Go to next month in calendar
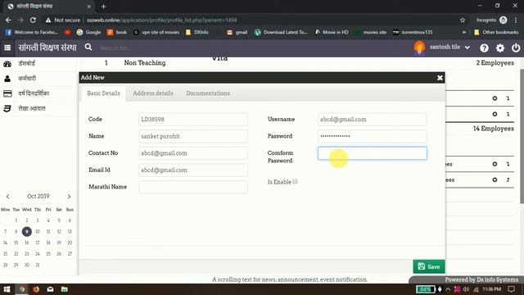 [x=69, y=197]
